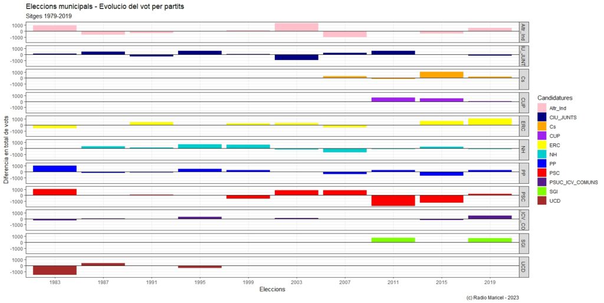This screenshot has height=303, width=604.
Task: Select the red PSC legend swatch
Action: coord(542,173)
